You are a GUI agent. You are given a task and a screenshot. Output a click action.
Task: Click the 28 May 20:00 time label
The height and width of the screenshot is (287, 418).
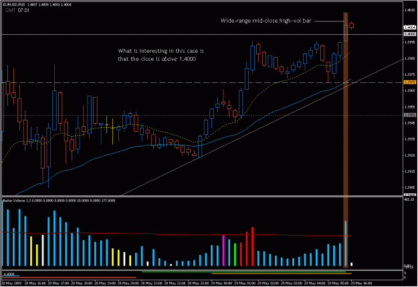point(128,283)
